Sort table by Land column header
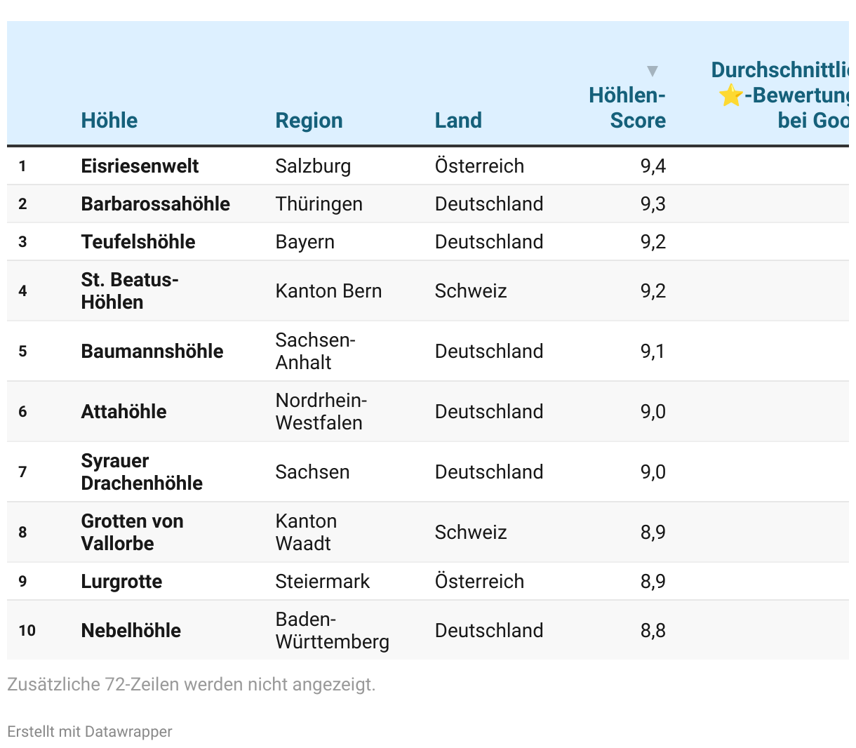Screen dimensions: 856x748 pos(458,121)
